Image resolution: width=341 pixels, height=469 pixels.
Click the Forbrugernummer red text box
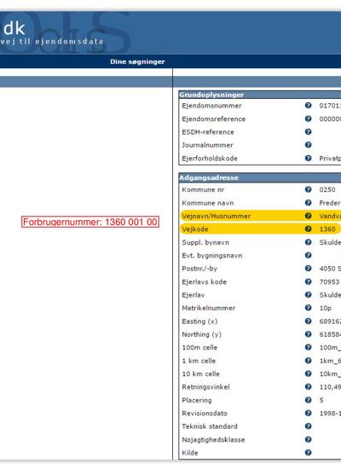pyautogui.click(x=90, y=222)
